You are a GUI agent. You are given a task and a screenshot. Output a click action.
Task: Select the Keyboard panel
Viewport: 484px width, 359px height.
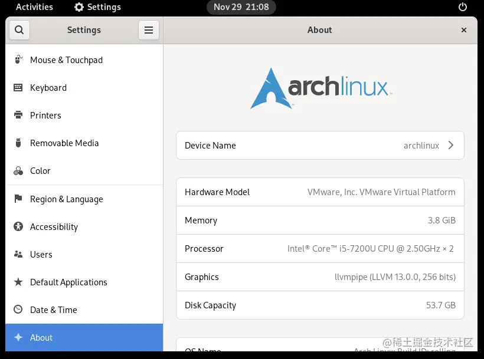84,87
